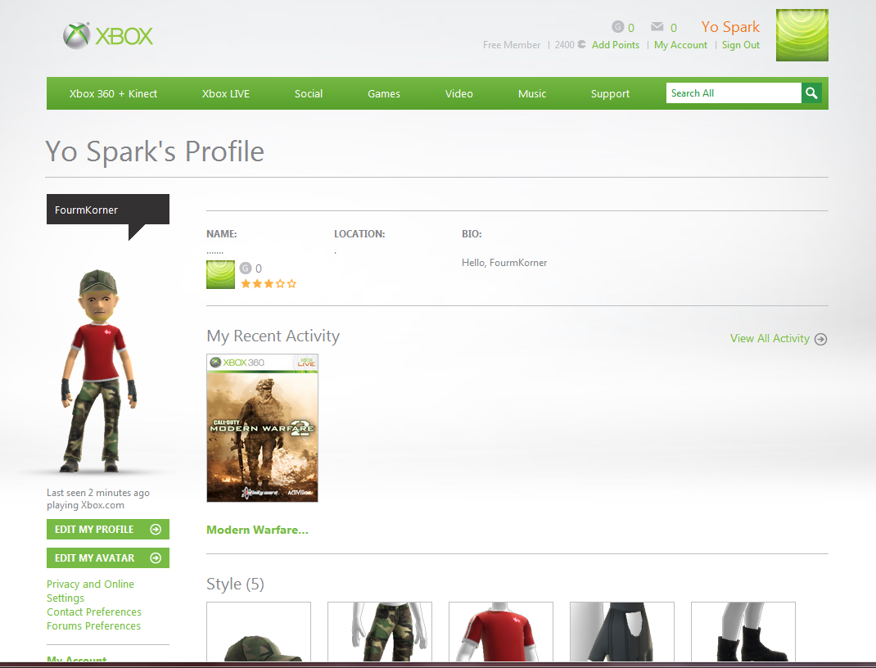Screen dimensions: 876x668
Task: Click the Gamerscore G icon in header
Action: pyautogui.click(x=617, y=26)
